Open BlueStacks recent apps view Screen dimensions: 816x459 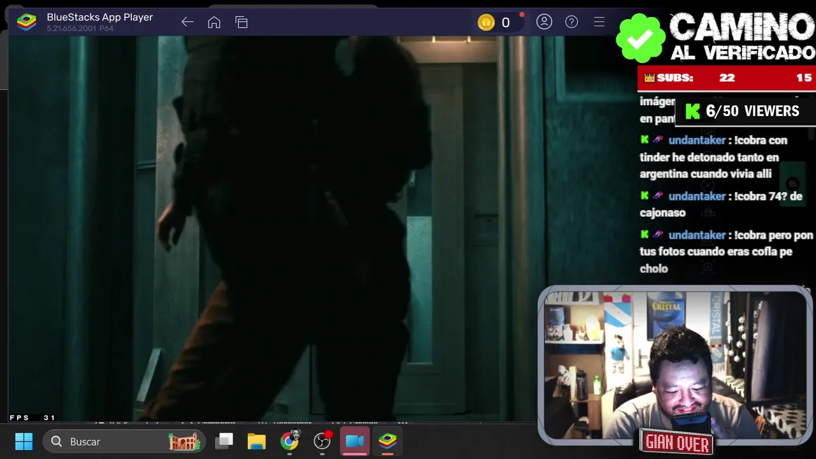242,22
